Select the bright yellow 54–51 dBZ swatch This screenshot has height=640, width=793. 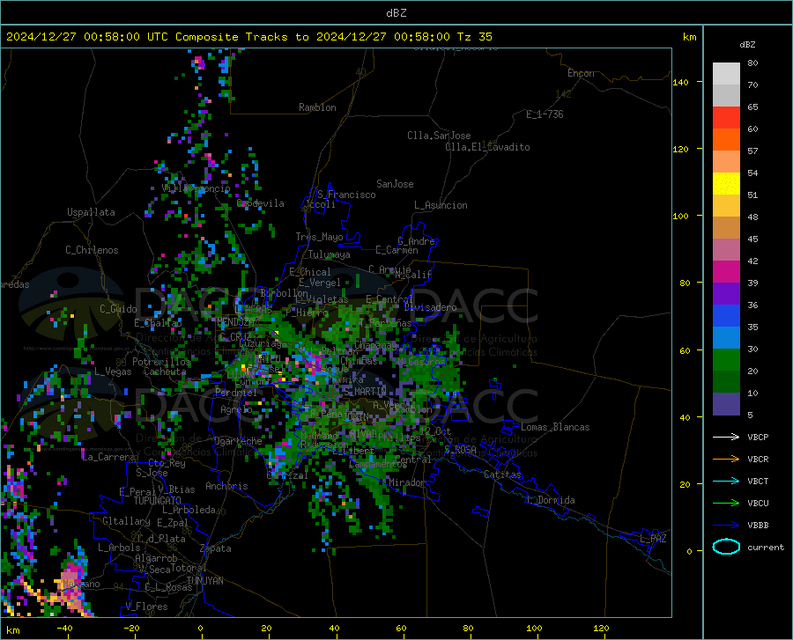tap(726, 183)
